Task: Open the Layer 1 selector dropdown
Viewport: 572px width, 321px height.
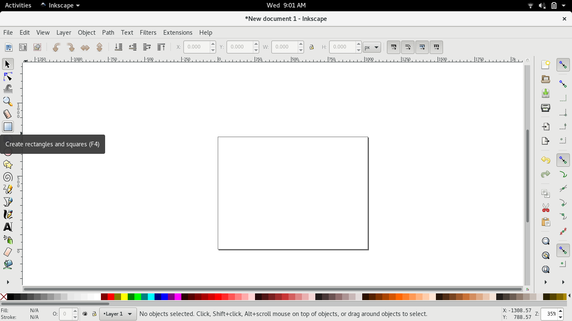Action: (118, 314)
